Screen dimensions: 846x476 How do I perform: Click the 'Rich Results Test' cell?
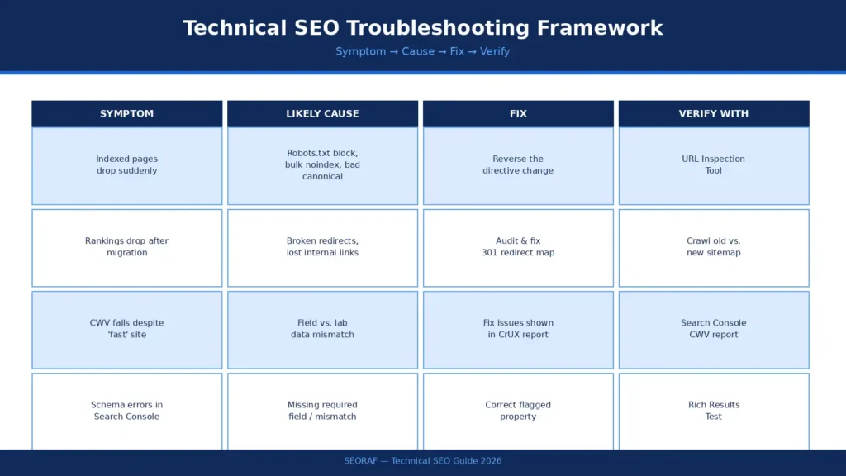click(714, 412)
